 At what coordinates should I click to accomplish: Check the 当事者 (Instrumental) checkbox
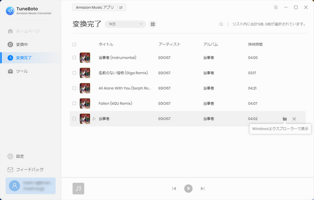point(74,58)
